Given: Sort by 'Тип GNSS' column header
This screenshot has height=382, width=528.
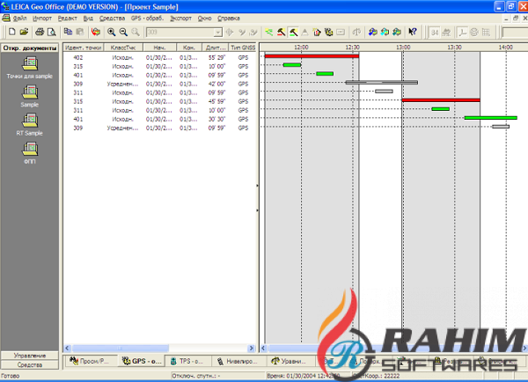Looking at the screenshot, I should pyautogui.click(x=243, y=48).
